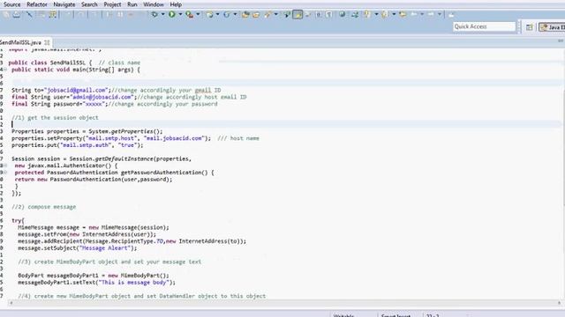Open the Search dropdown arrow

[276, 14]
